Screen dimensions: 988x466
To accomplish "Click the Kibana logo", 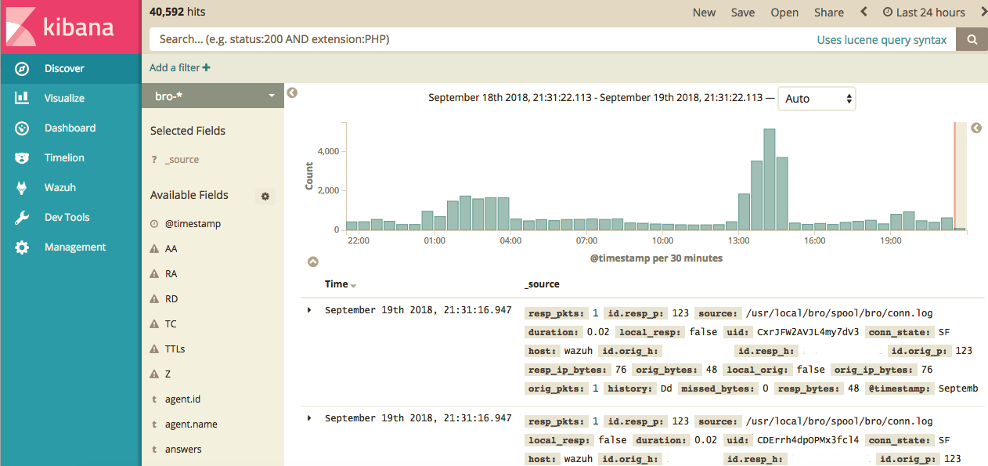I will tap(60, 26).
